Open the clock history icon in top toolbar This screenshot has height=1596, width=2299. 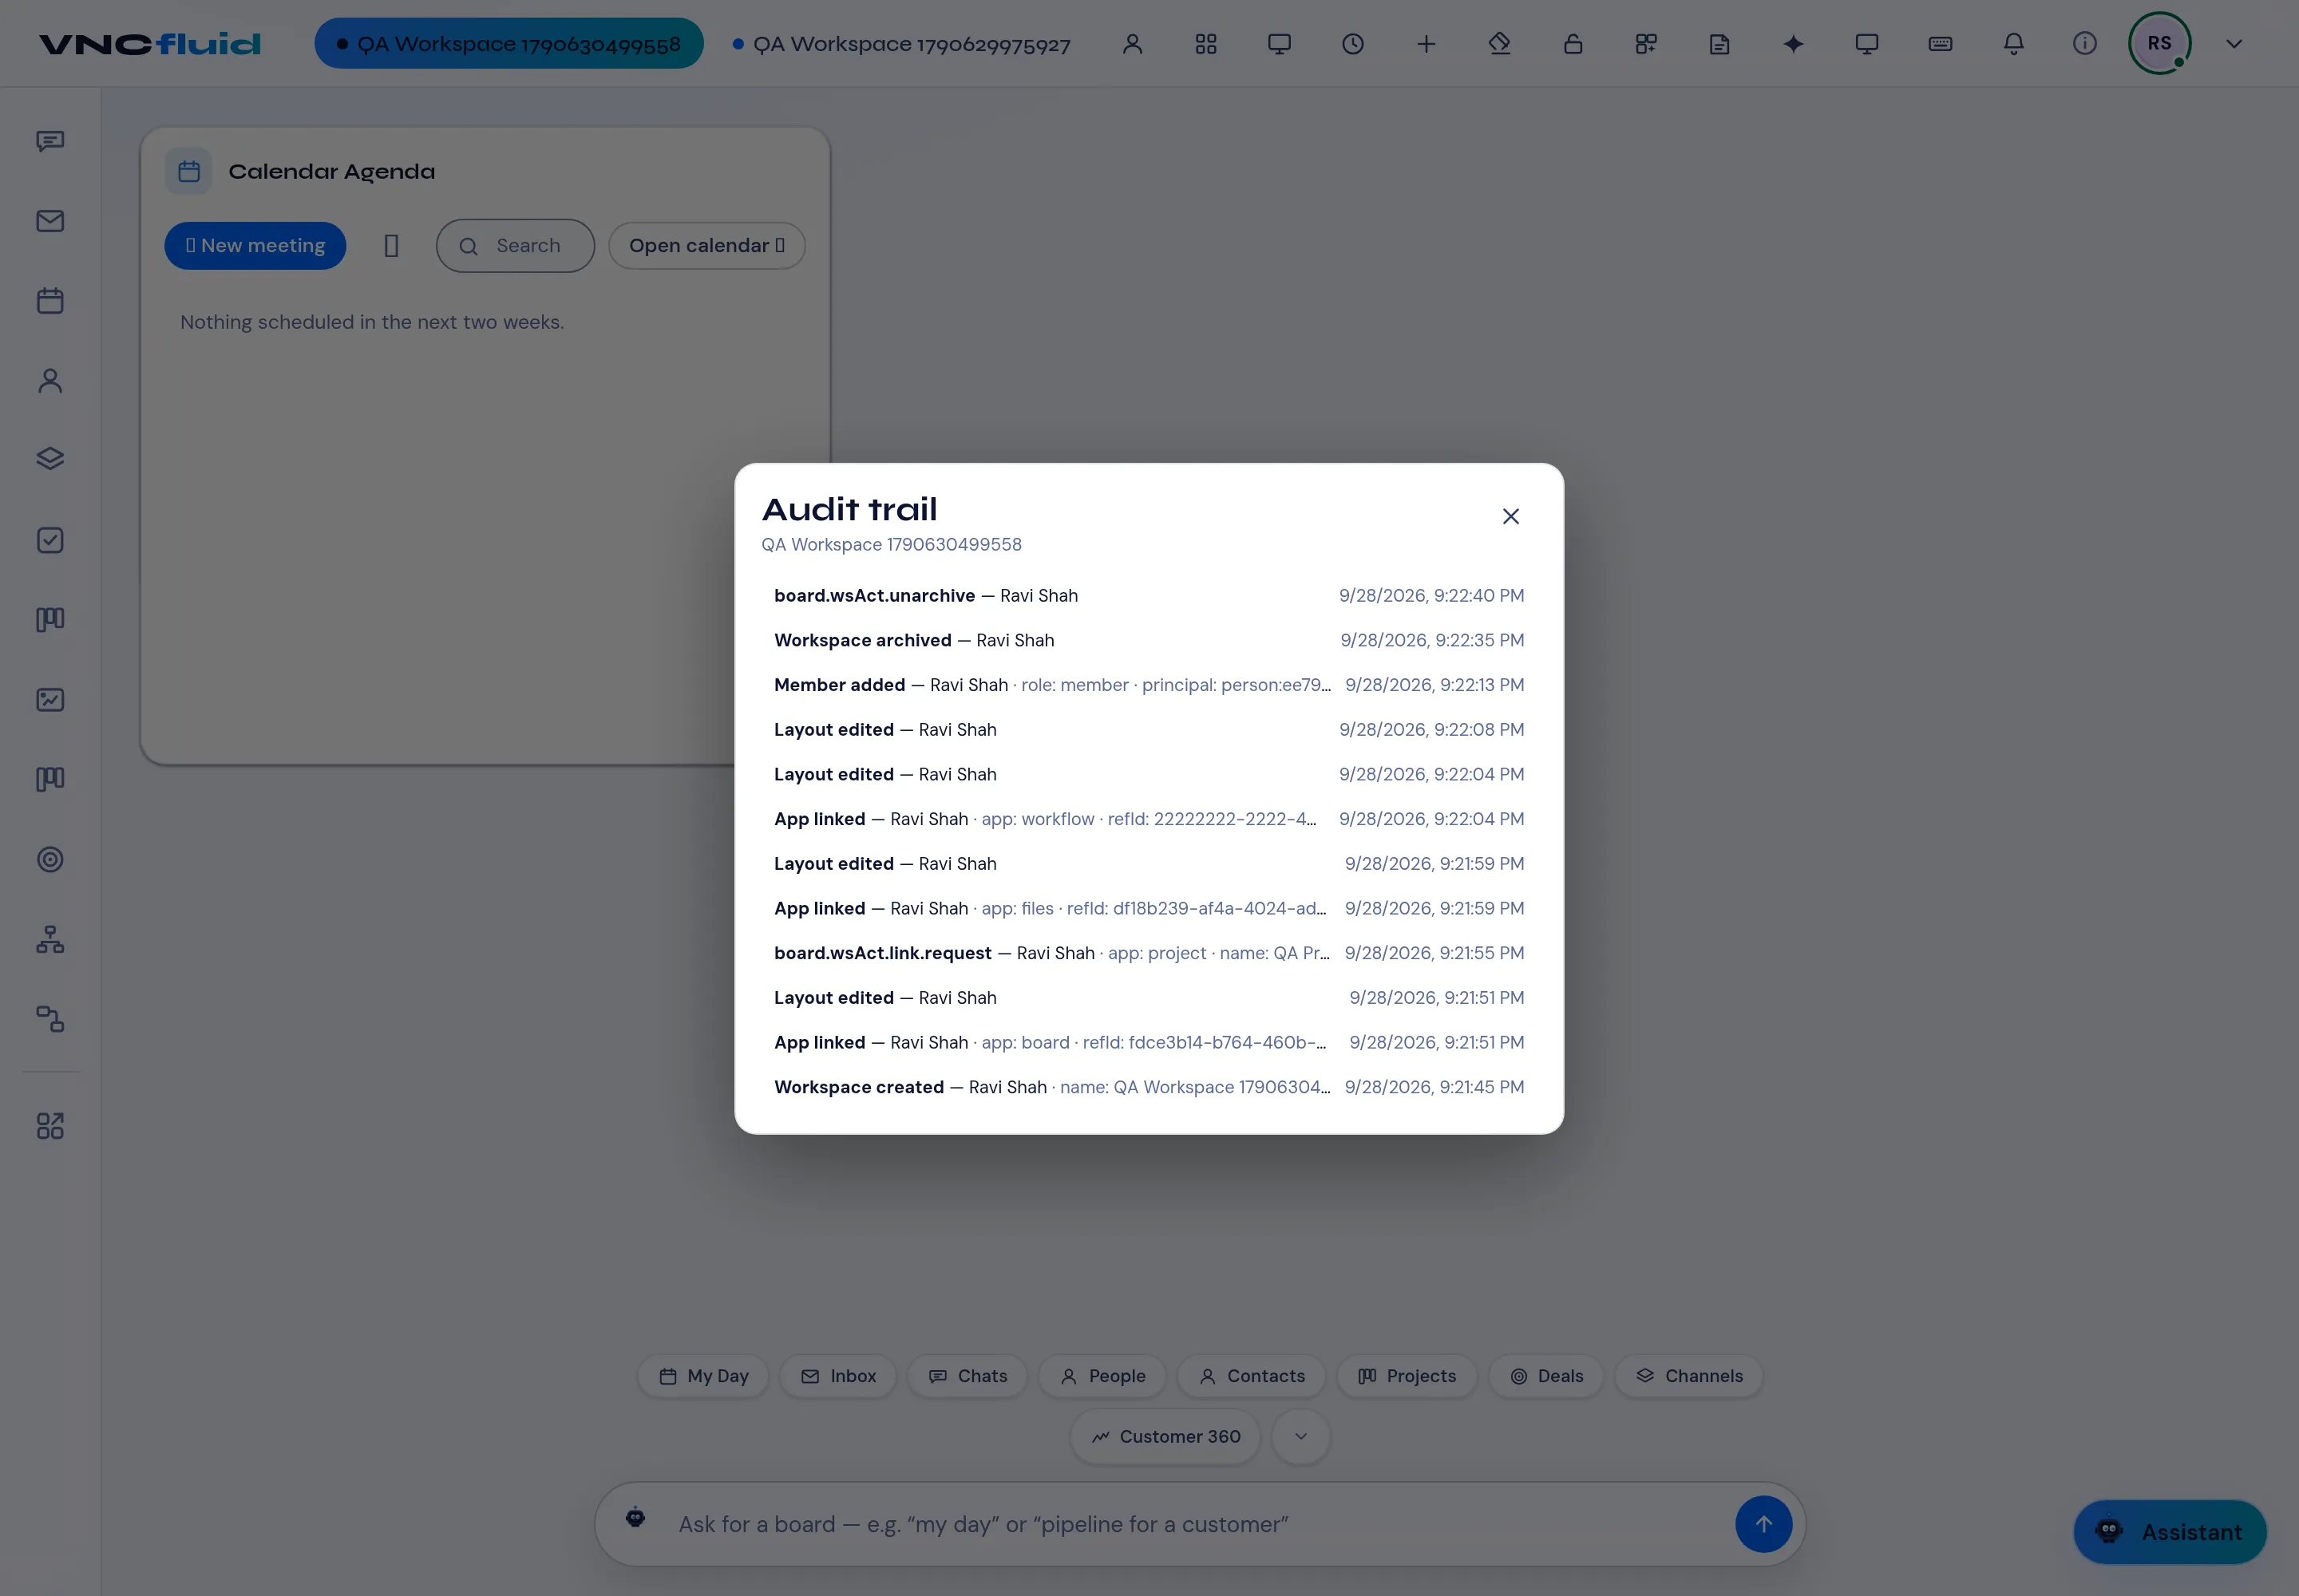[1352, 44]
